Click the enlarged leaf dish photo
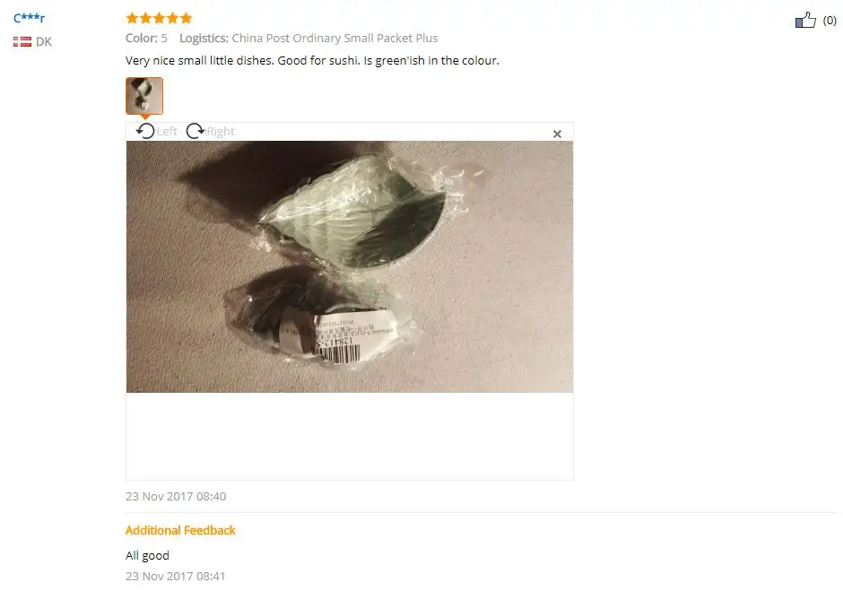Image resolution: width=843 pixels, height=591 pixels. (350, 266)
